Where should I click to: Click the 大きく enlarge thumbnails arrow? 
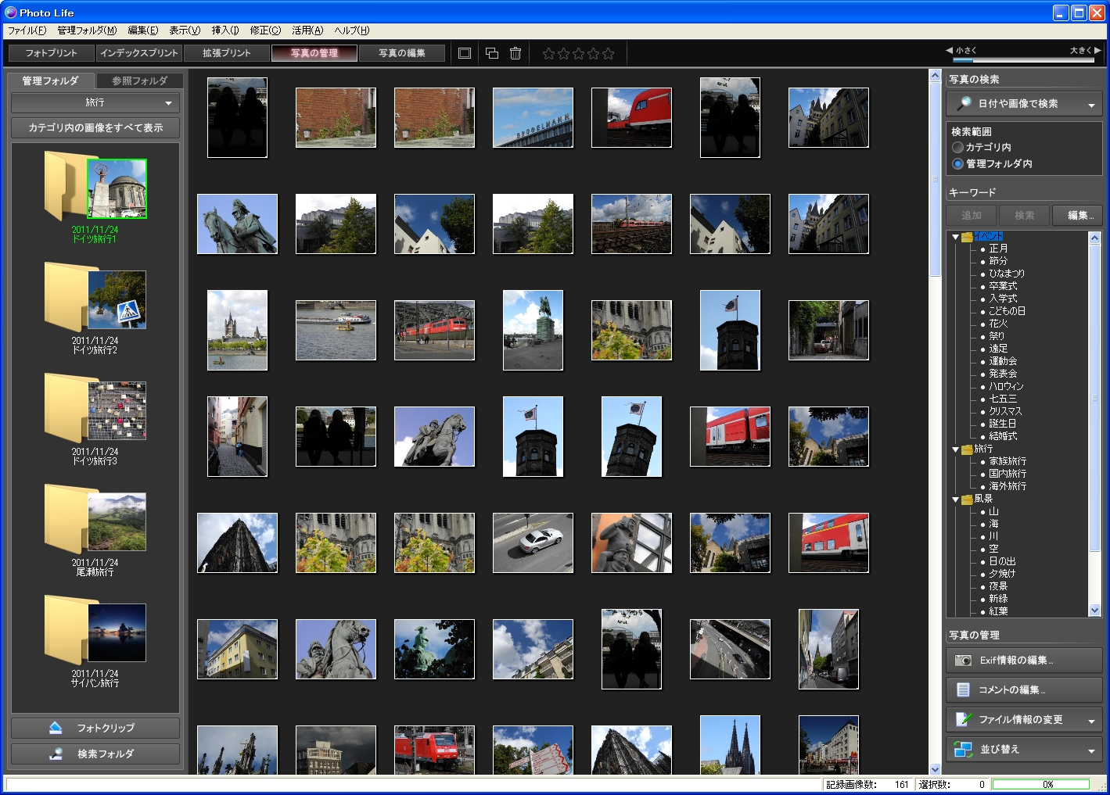[1097, 50]
